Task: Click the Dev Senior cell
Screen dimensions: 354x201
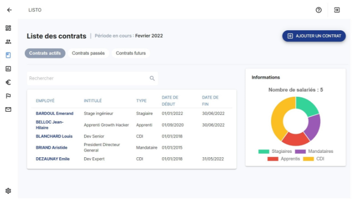Action: (94, 136)
